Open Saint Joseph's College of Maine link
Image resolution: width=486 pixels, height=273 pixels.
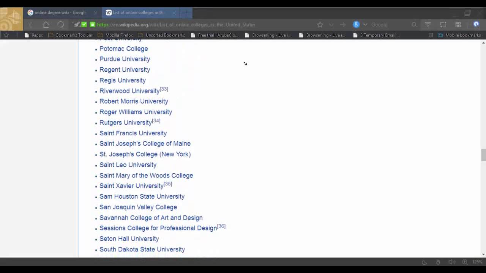point(145,144)
